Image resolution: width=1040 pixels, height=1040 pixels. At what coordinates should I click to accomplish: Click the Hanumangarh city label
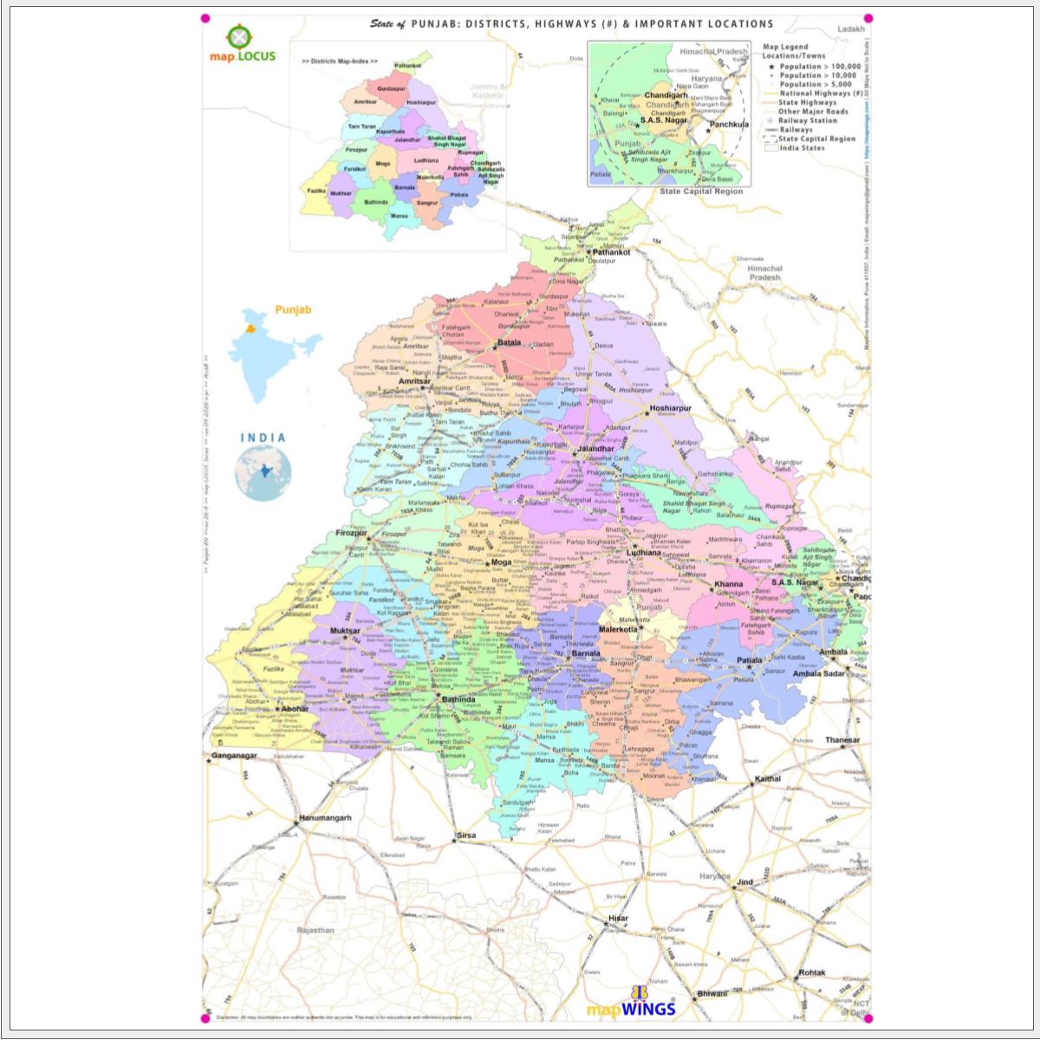pos(325,818)
